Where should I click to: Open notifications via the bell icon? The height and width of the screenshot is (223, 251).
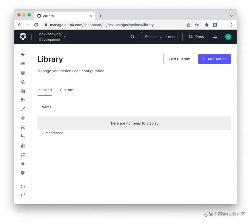coord(215,37)
